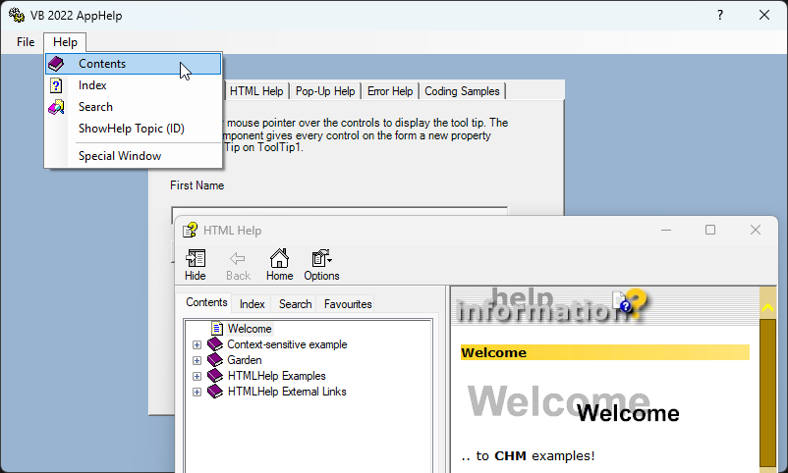The height and width of the screenshot is (473, 788).
Task: Click the Garden book icon
Action: [215, 359]
